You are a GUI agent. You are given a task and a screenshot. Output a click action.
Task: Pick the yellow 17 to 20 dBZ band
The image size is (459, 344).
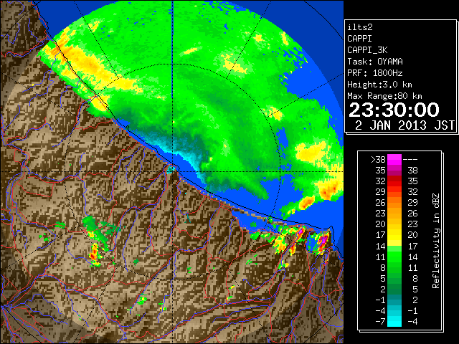[394, 235]
